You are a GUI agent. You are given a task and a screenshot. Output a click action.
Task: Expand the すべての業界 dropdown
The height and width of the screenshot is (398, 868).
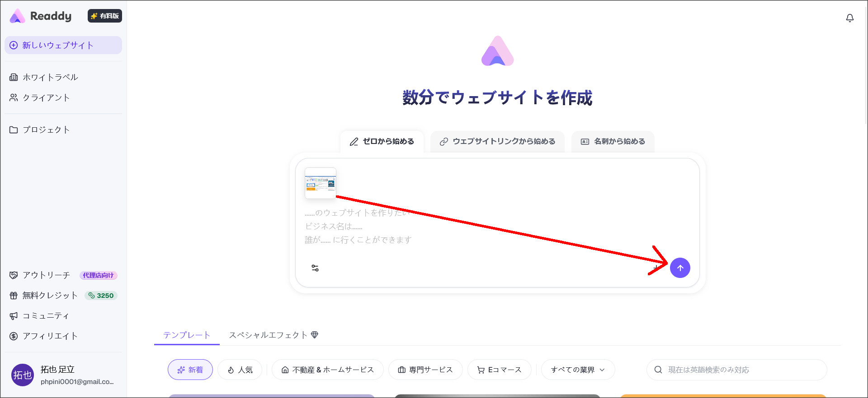coord(578,370)
